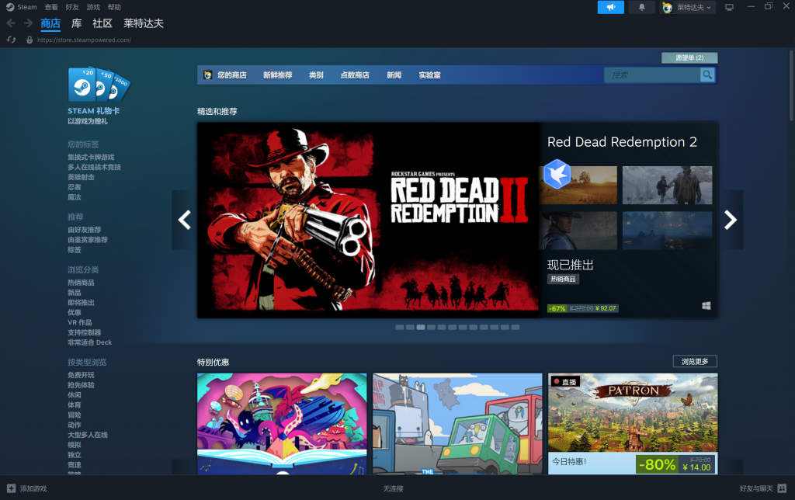Open the 游戏 menu
The image size is (795, 500).
(93, 7)
